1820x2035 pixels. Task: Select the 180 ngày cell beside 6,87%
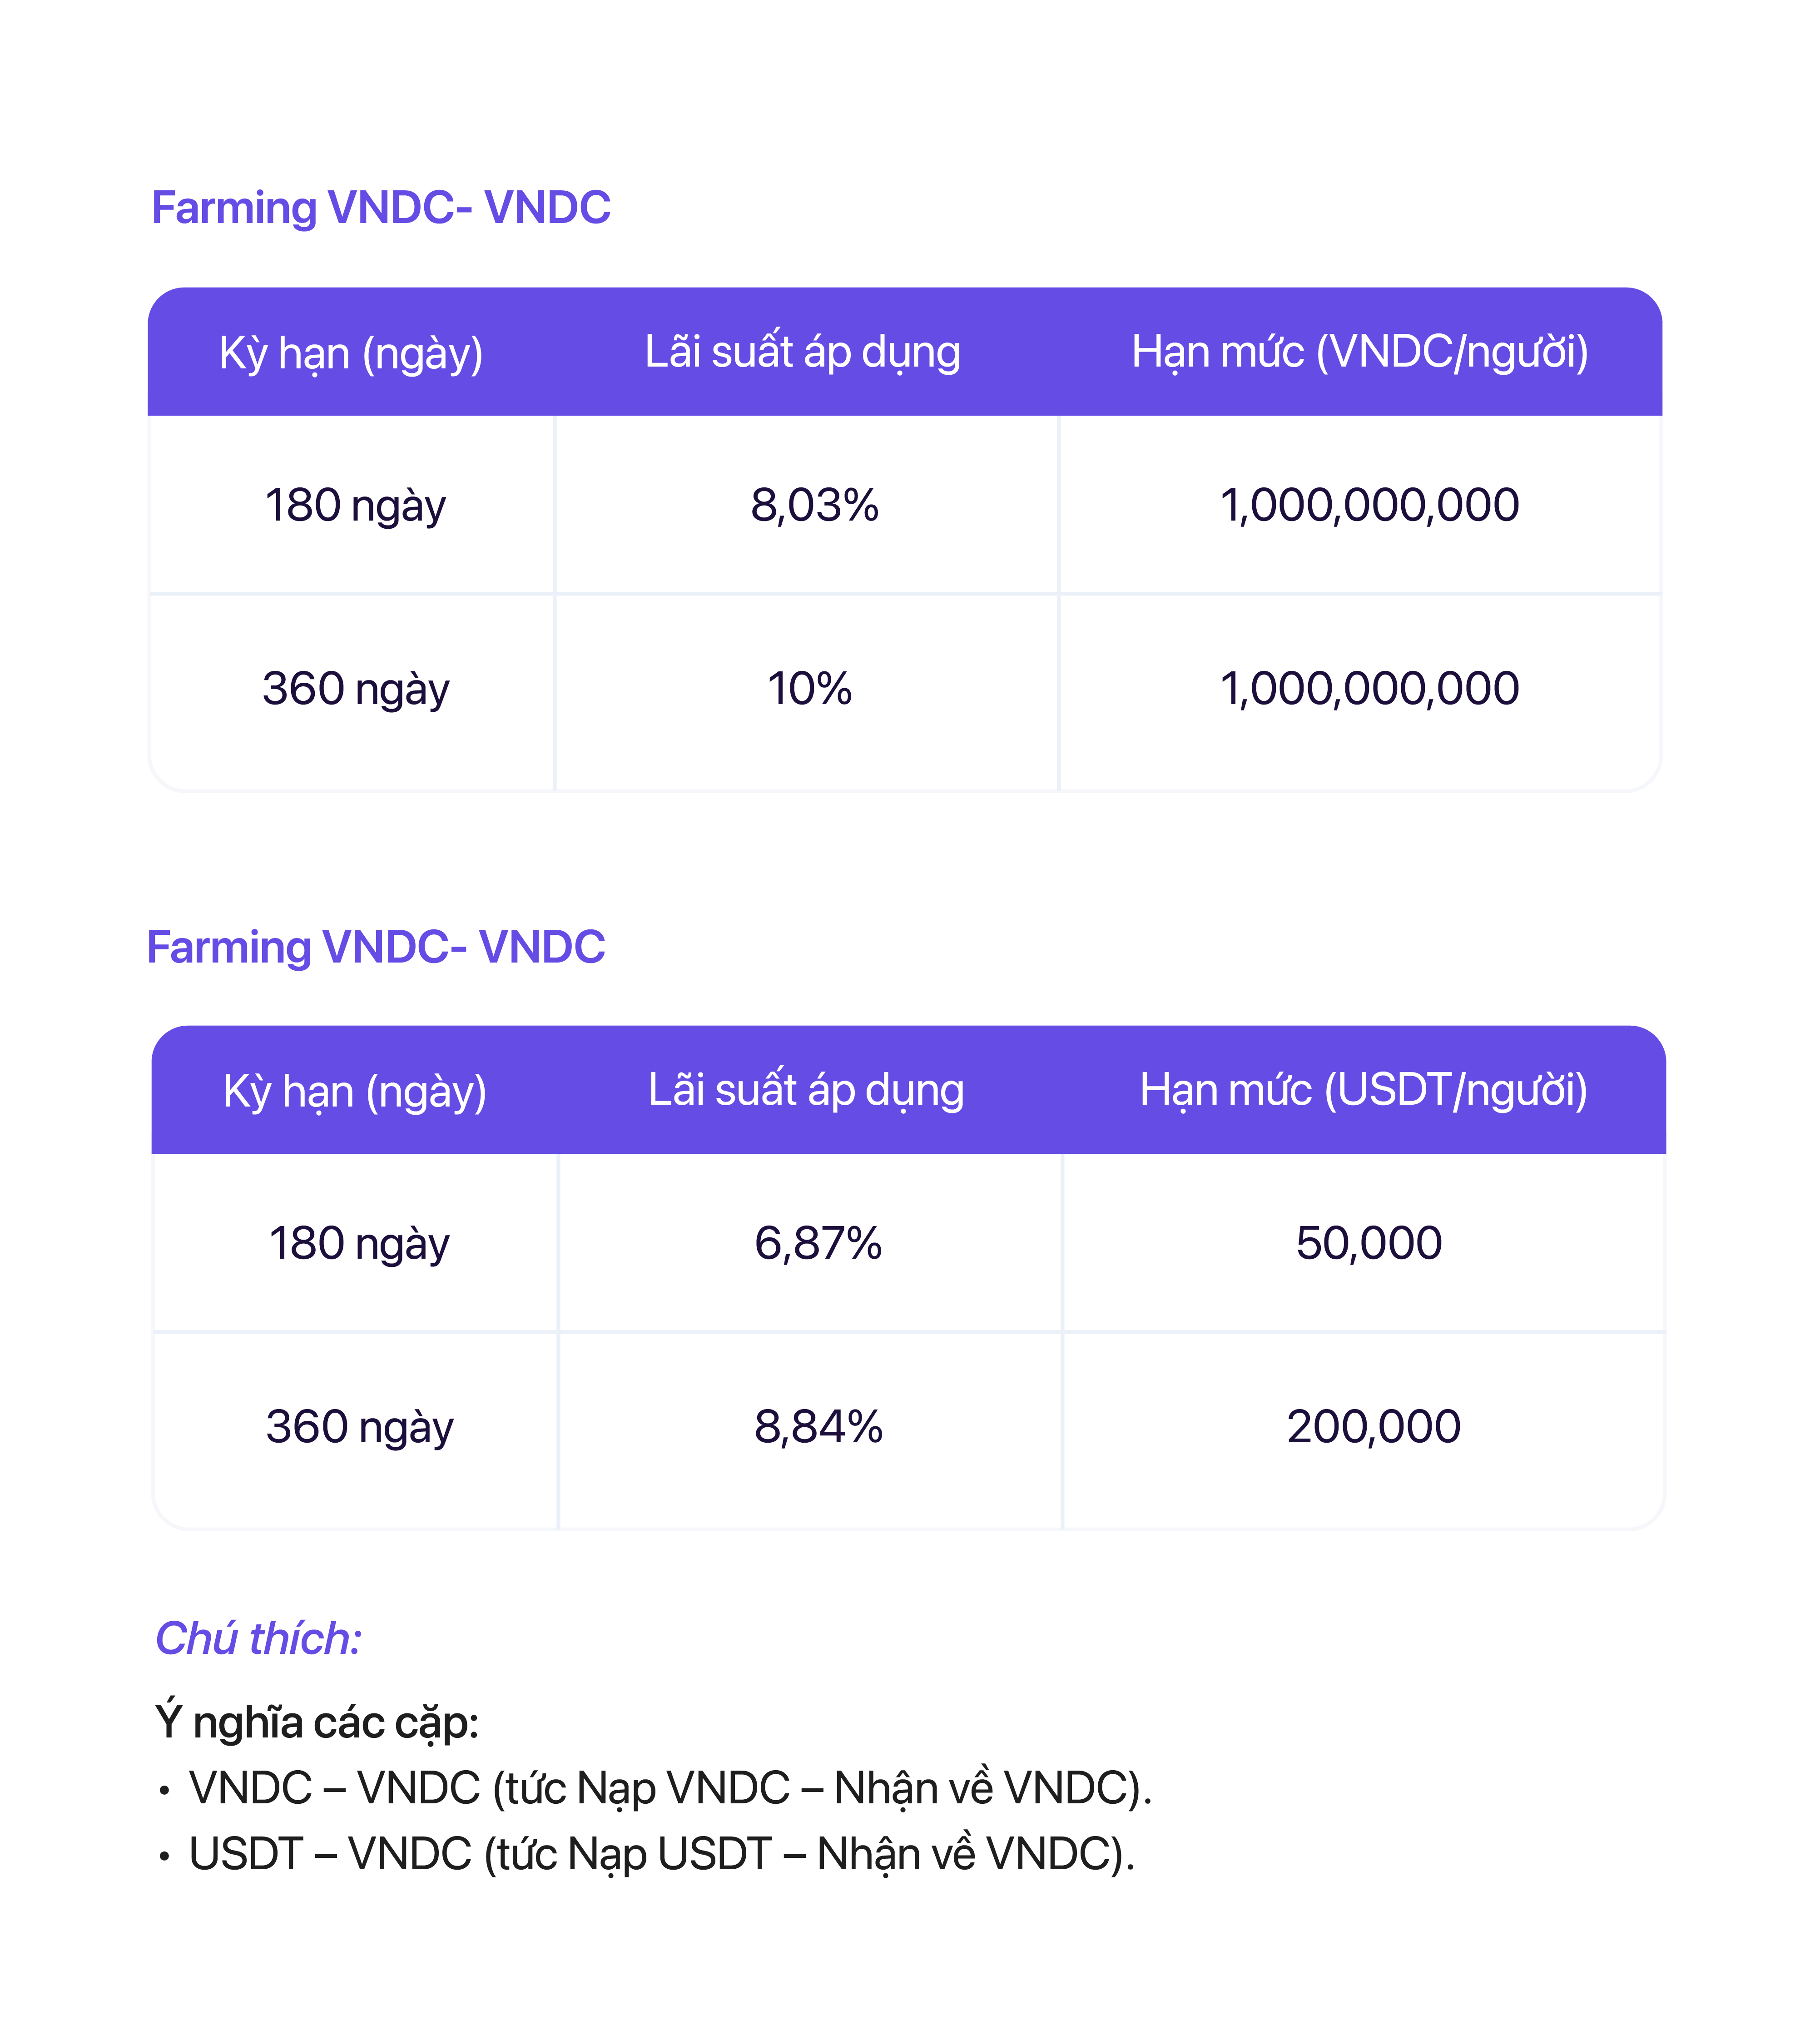359,1243
